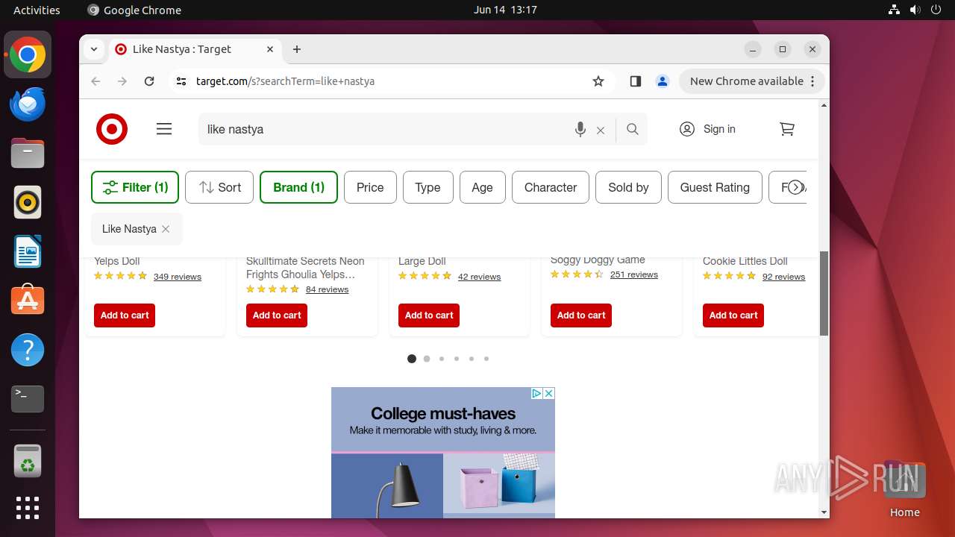Expand the Age filter

coord(482,187)
